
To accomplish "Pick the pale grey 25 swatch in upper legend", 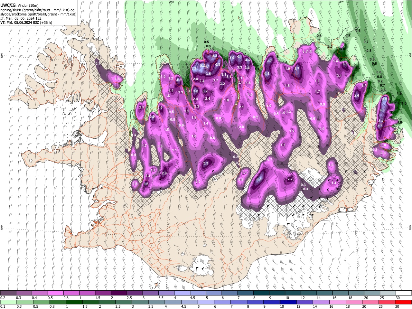I will point(388,293).
